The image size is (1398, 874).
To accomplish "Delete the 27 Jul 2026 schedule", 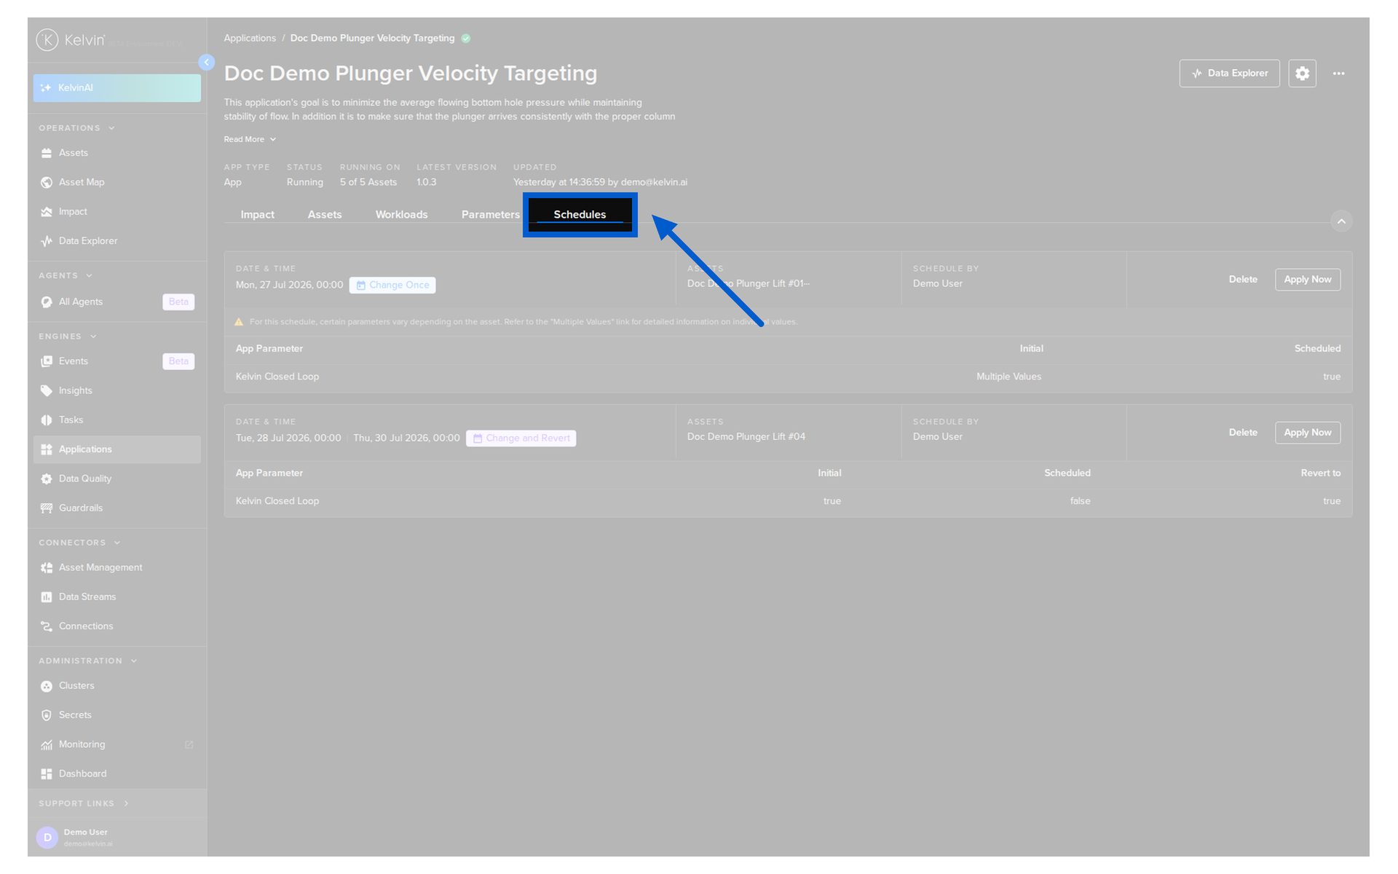I will (1243, 280).
